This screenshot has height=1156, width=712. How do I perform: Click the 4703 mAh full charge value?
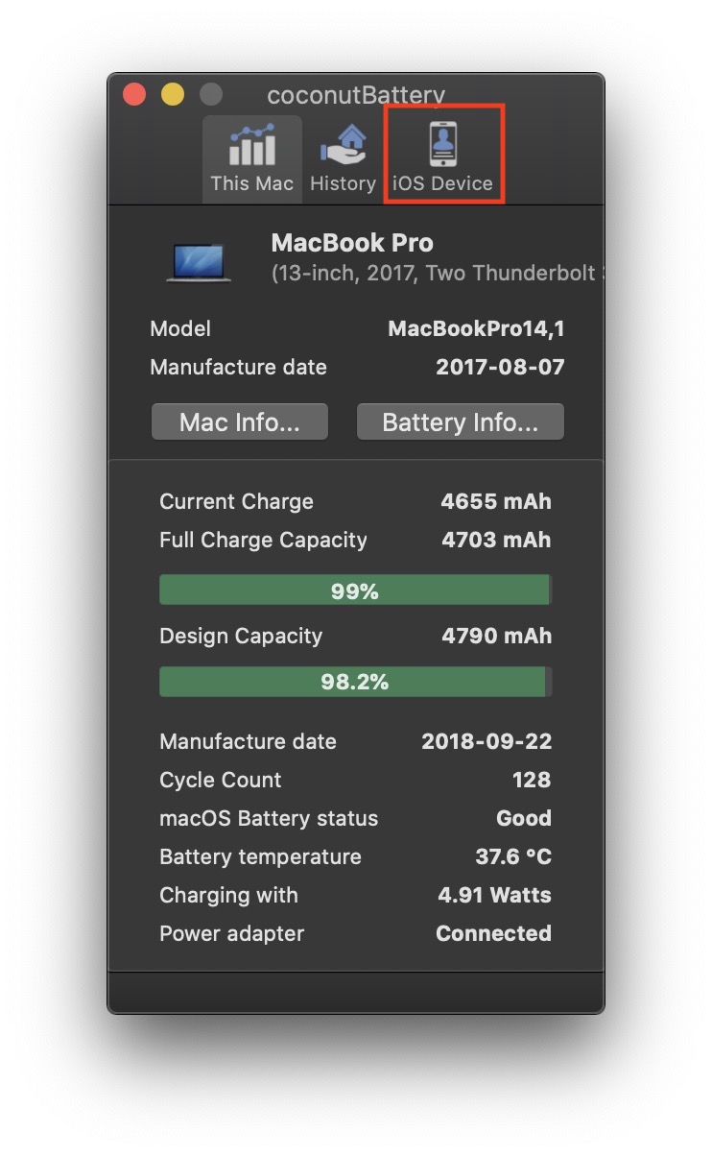coord(495,541)
